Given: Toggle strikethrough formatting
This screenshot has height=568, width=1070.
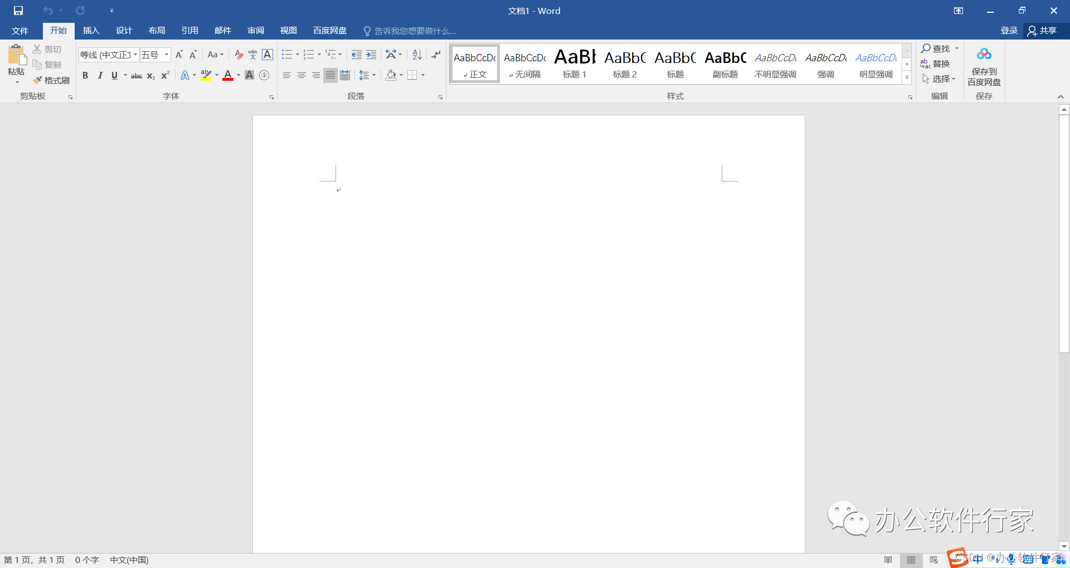Looking at the screenshot, I should 137,75.
